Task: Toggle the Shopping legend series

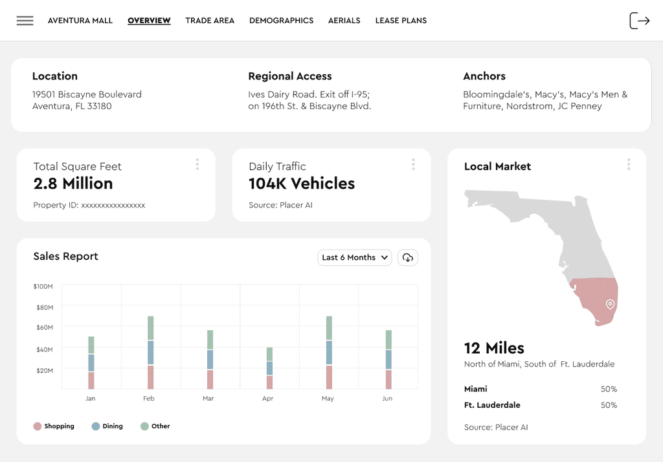Action: coord(54,426)
